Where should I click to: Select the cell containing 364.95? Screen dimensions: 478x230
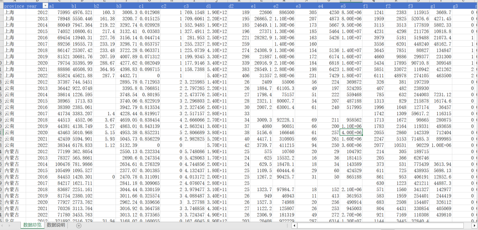point(104,69)
